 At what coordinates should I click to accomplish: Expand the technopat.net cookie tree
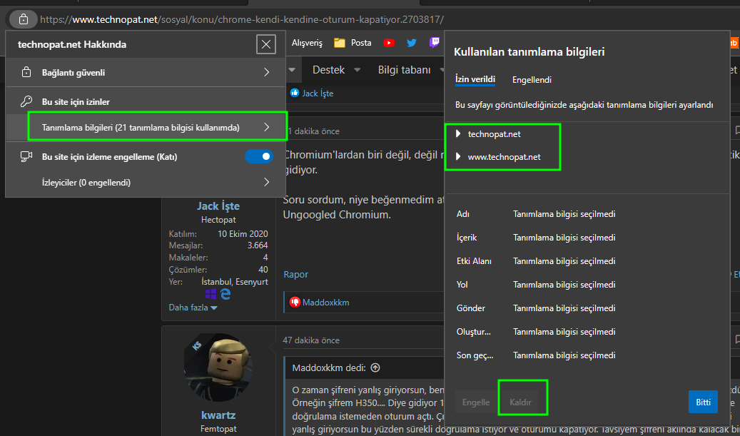click(458, 134)
